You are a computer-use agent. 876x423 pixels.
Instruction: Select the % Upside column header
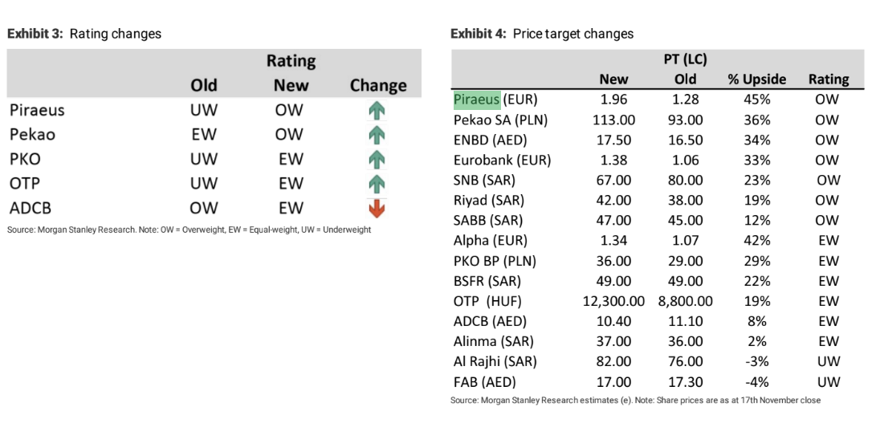point(756,79)
